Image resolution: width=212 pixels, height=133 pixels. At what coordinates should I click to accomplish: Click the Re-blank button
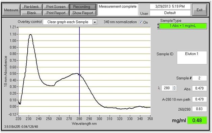(x=31, y=7)
